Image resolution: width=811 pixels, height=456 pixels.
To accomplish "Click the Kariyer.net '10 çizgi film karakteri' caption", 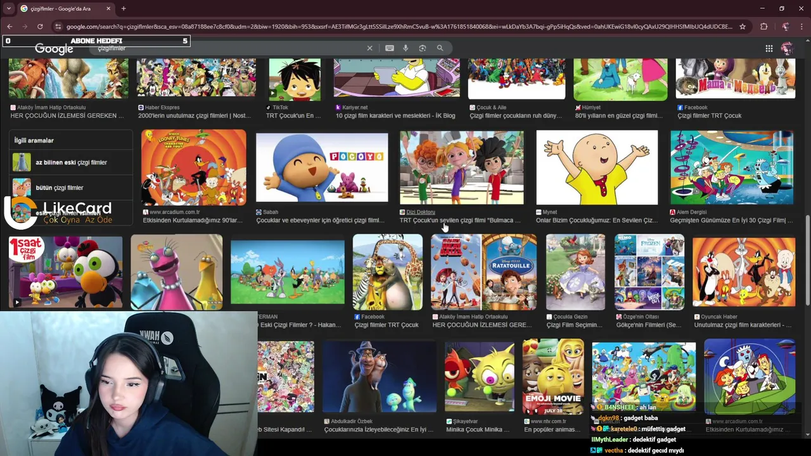I will pyautogui.click(x=395, y=116).
